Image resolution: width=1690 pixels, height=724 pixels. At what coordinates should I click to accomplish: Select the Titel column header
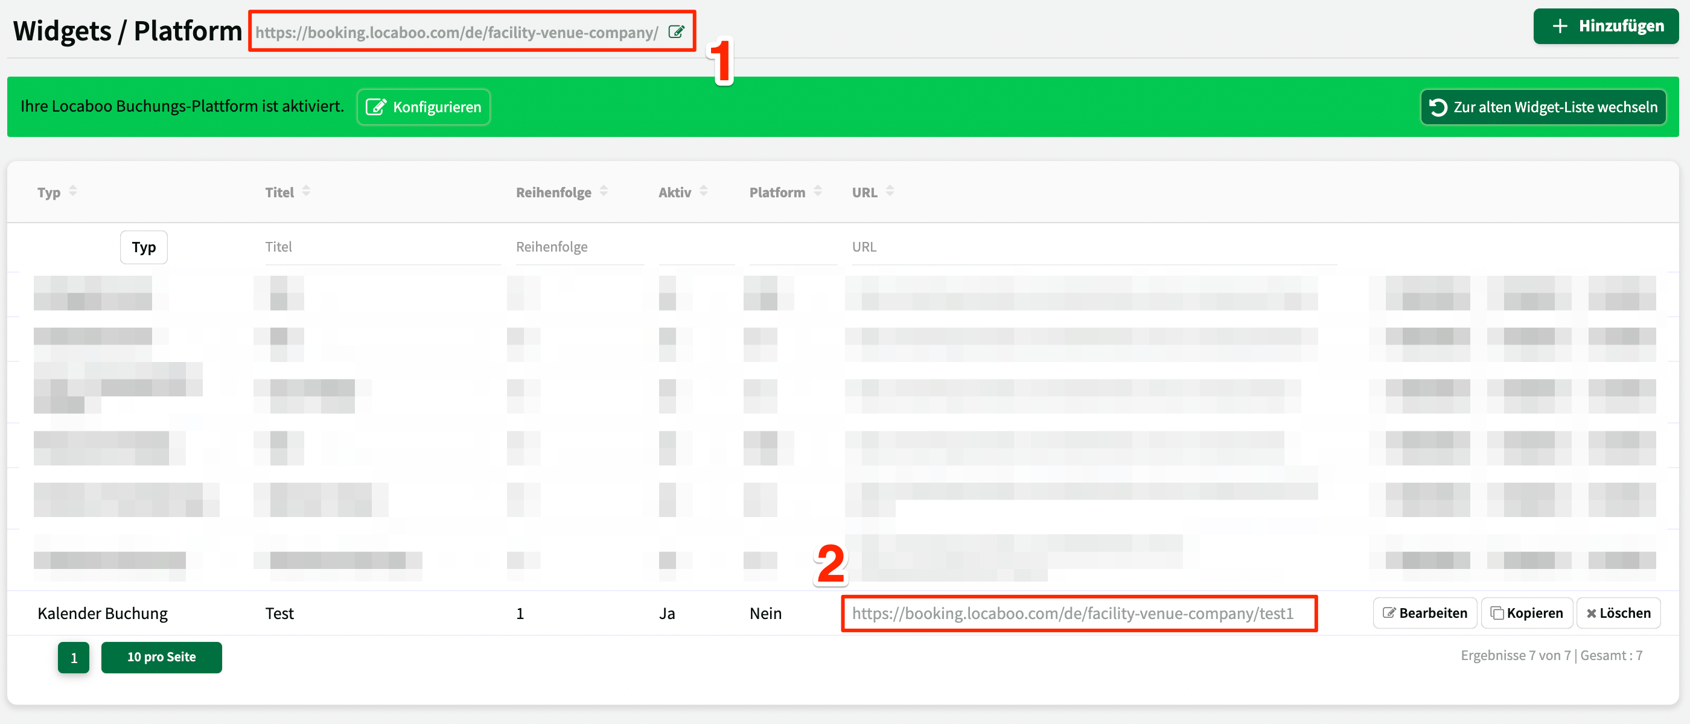280,191
